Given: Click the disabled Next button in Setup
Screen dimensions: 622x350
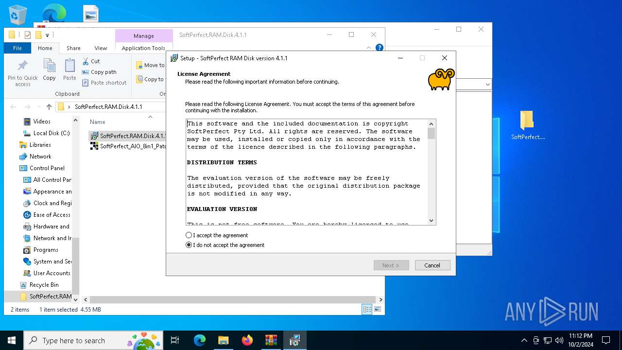Looking at the screenshot, I should point(391,265).
